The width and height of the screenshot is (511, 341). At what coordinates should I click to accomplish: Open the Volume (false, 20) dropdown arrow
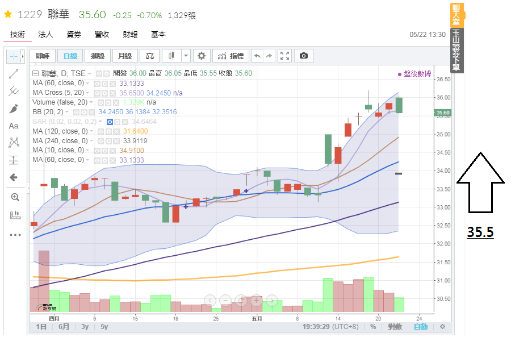click(91, 102)
